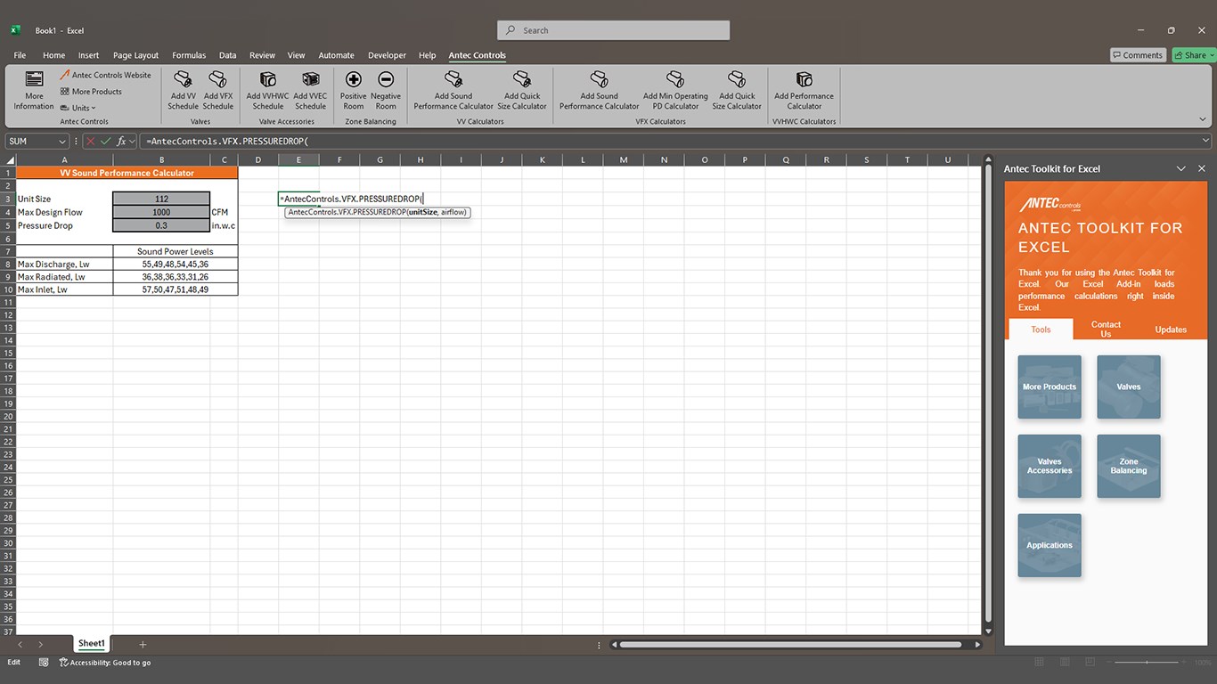Insert a Negative Room zone balance
This screenshot has height=684, width=1217.
tap(386, 90)
